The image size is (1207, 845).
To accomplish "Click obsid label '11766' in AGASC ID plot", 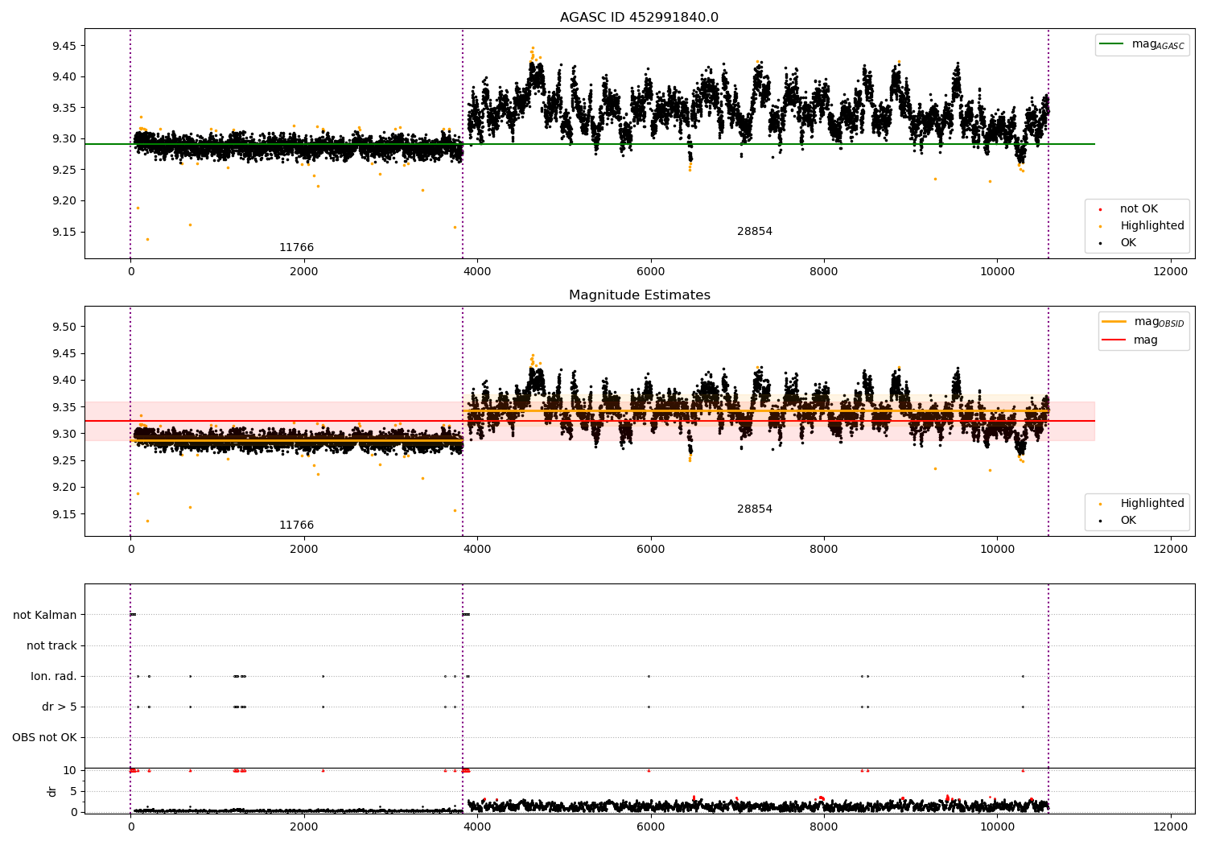I will pos(296,248).
